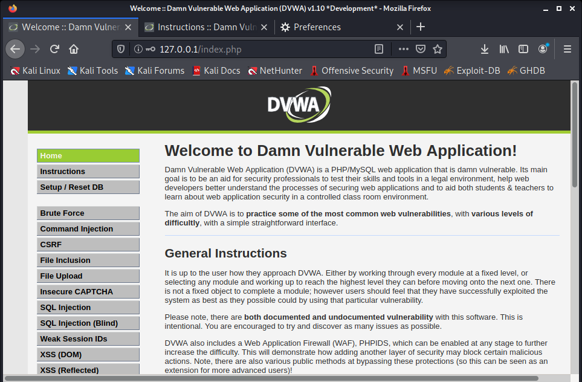The image size is (582, 382).
Task: Go back using the back arrow button
Action: [x=15, y=49]
